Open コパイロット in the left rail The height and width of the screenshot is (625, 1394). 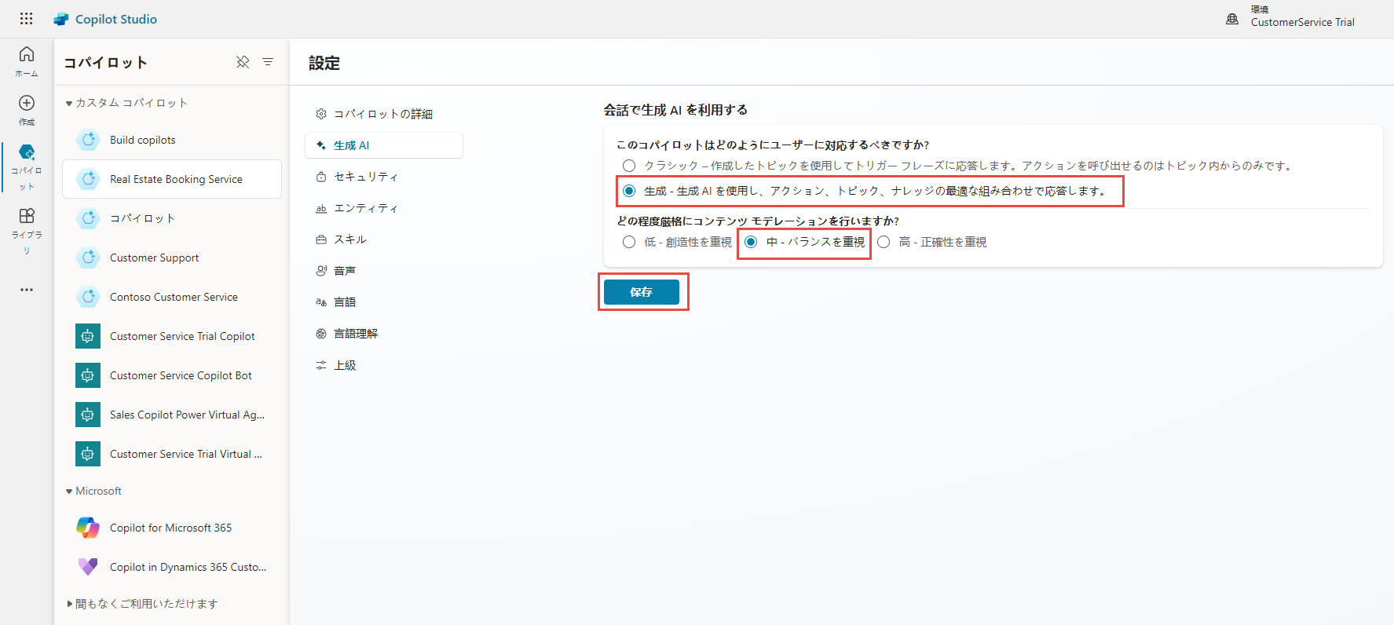pos(27,167)
